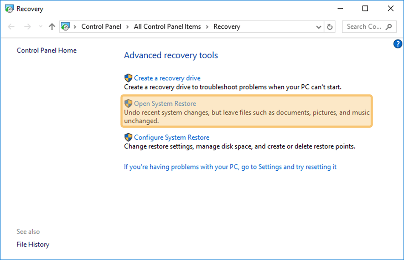Open Configure System Restore link
The image size is (404, 260).
(172, 137)
